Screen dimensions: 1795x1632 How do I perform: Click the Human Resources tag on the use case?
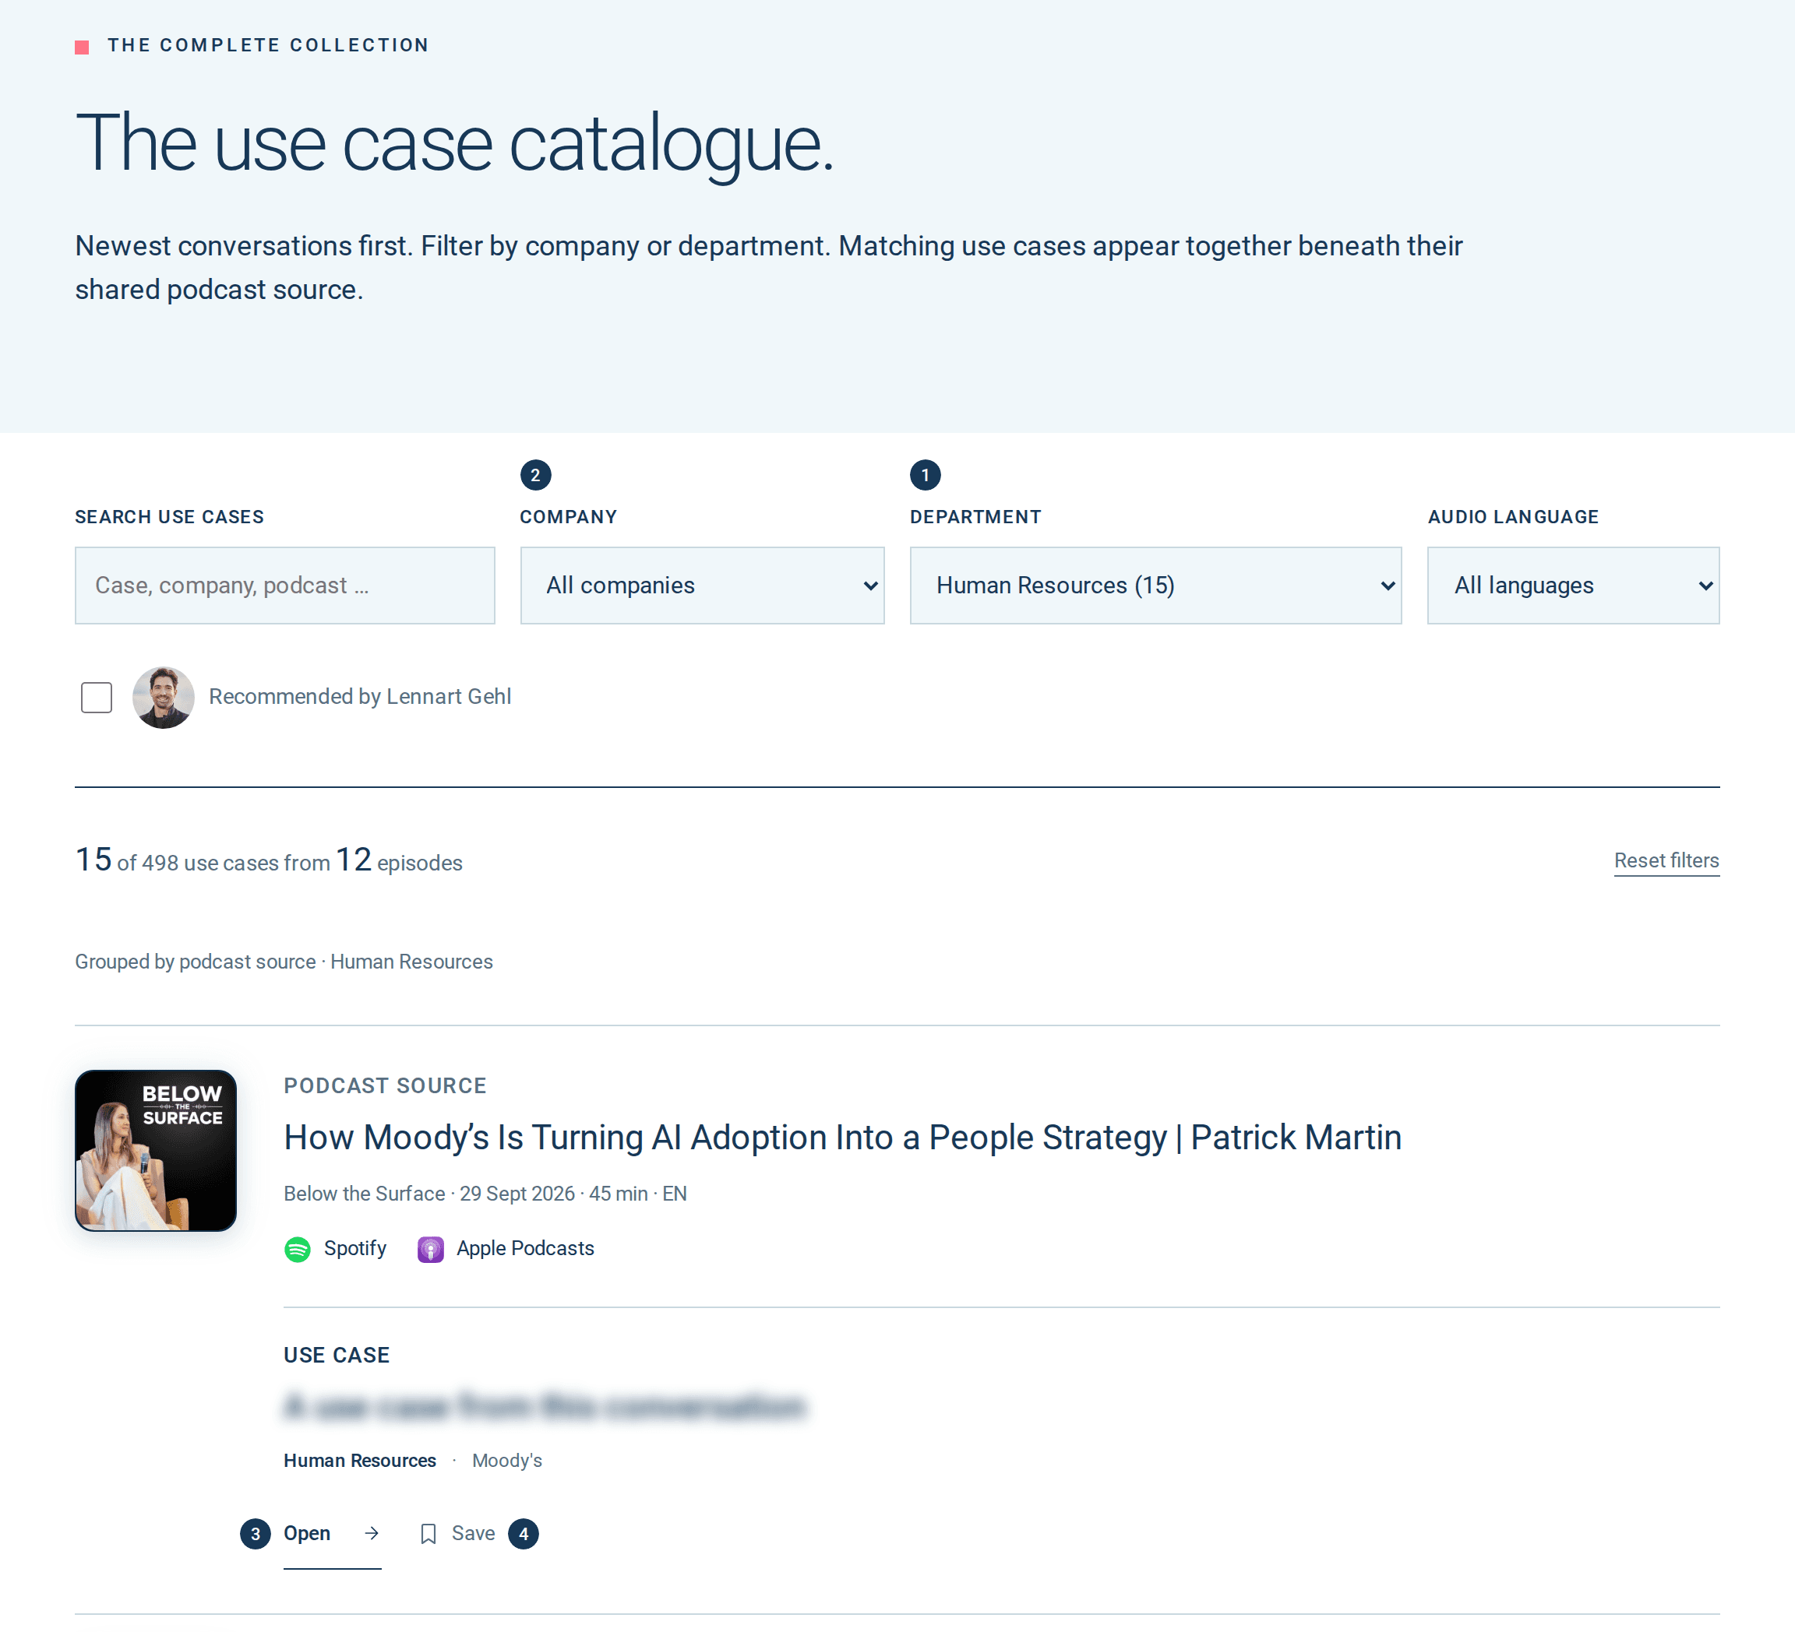360,1460
